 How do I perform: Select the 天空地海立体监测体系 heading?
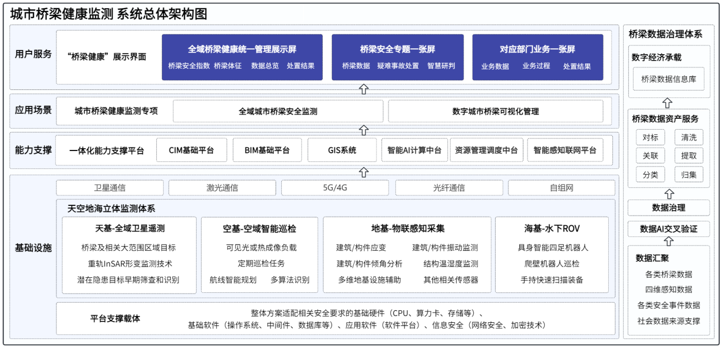pos(111,208)
